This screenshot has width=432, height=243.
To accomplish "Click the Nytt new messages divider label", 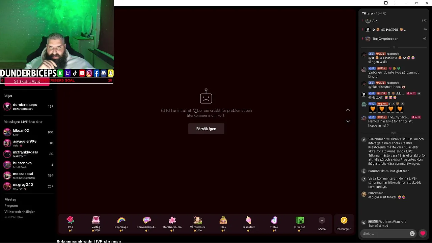I will 394,133.
